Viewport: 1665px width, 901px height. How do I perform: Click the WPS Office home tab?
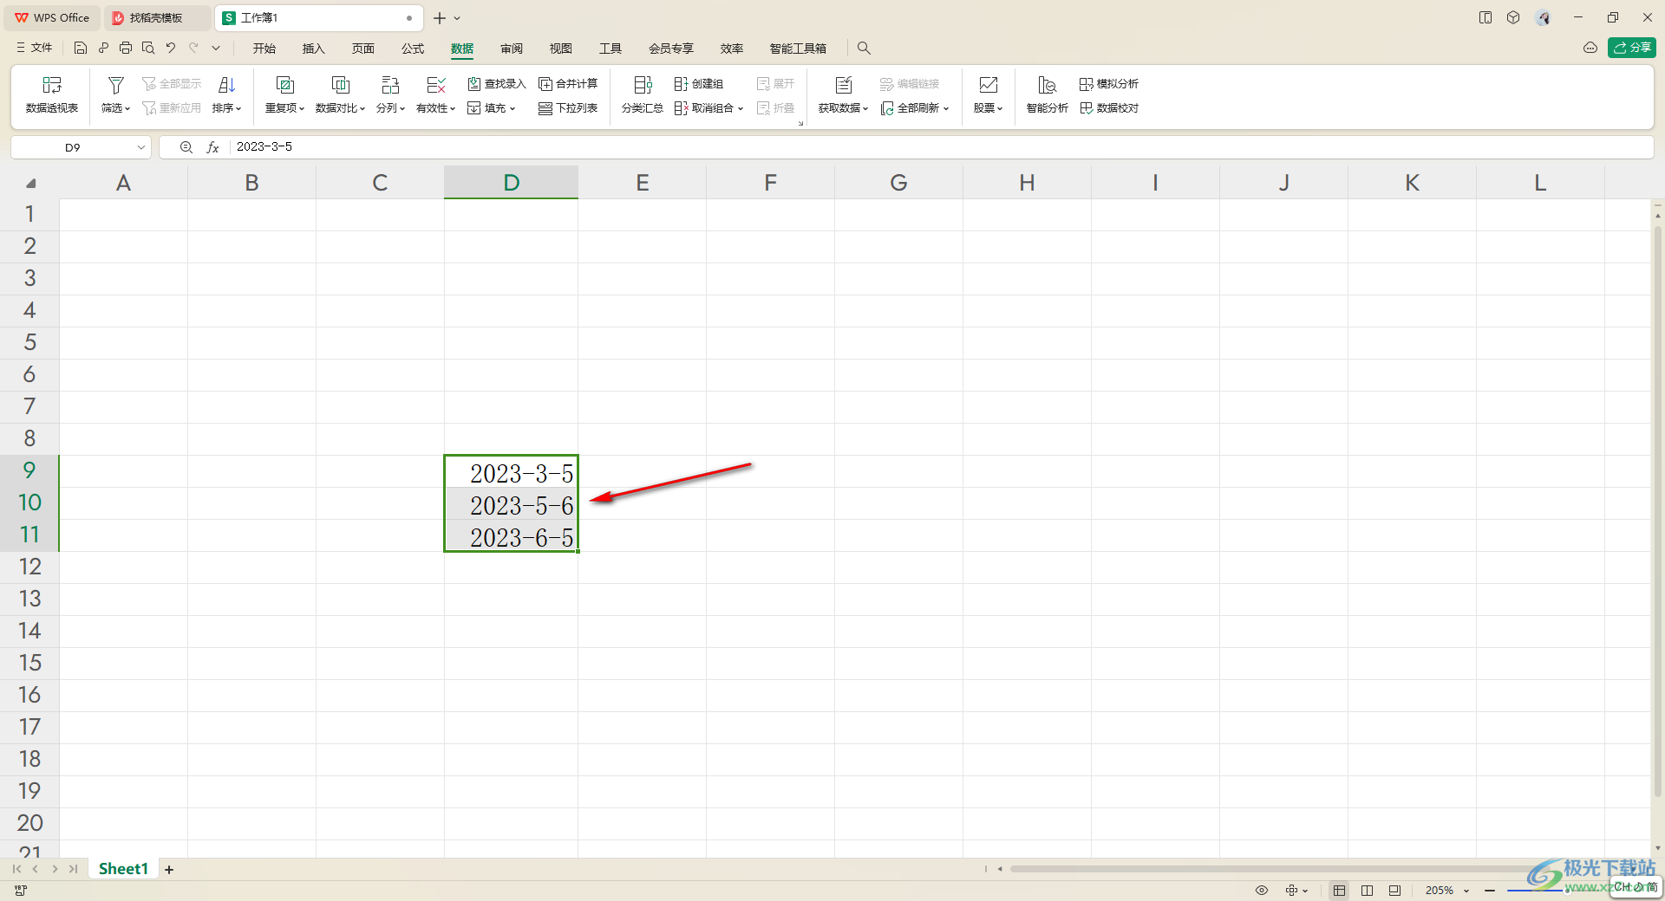[x=52, y=17]
